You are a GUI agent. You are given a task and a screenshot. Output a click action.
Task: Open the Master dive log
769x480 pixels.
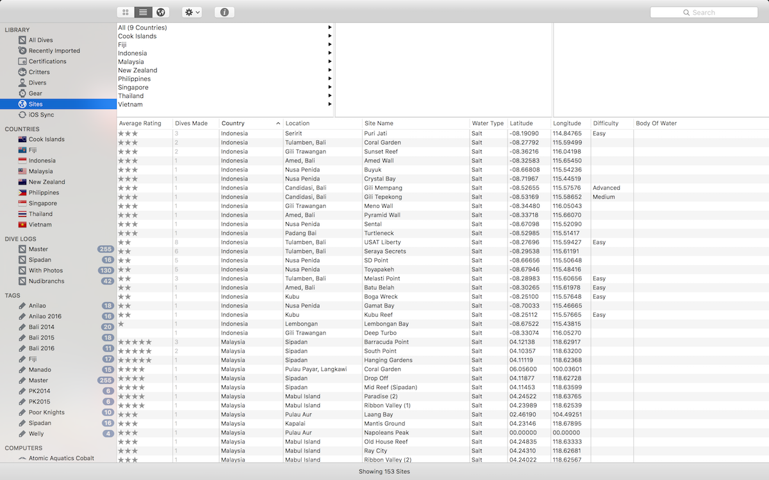[x=58, y=249]
